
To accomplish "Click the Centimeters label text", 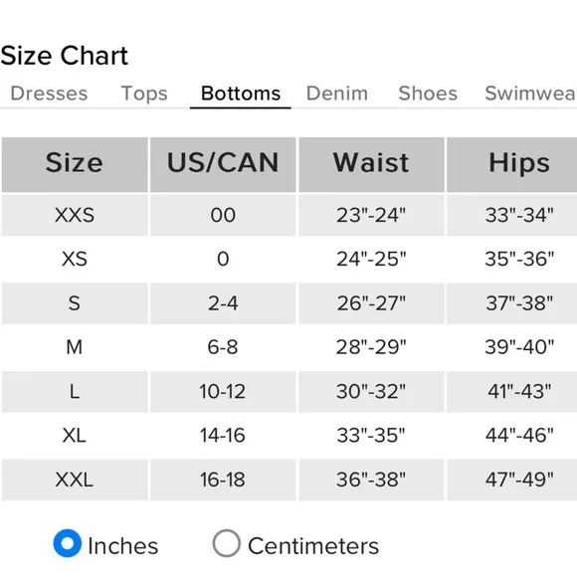I will coord(313,546).
